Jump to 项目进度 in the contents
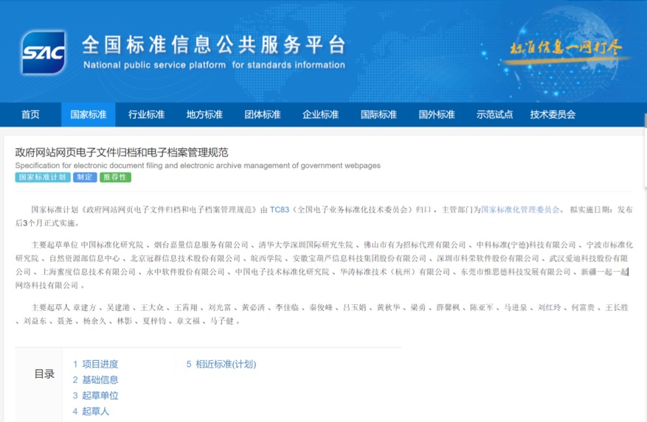 [95, 365]
